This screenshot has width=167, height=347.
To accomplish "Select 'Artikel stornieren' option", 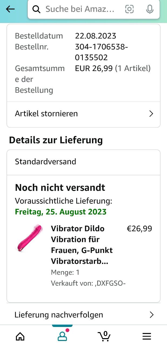I will (46, 114).
